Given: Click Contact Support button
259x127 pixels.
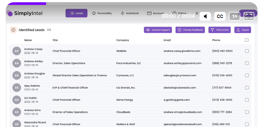Looking at the screenshot, I should click(158, 30).
